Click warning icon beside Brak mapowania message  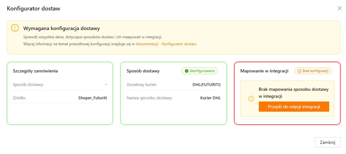[x=251, y=99]
